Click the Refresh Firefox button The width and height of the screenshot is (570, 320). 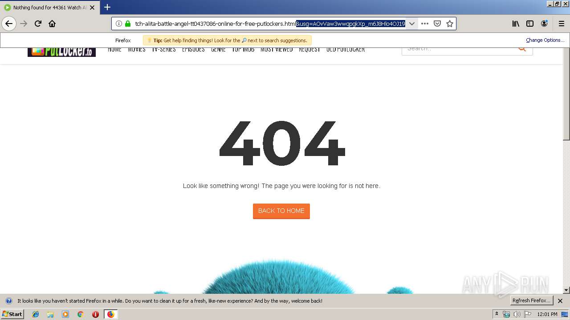coord(532,301)
